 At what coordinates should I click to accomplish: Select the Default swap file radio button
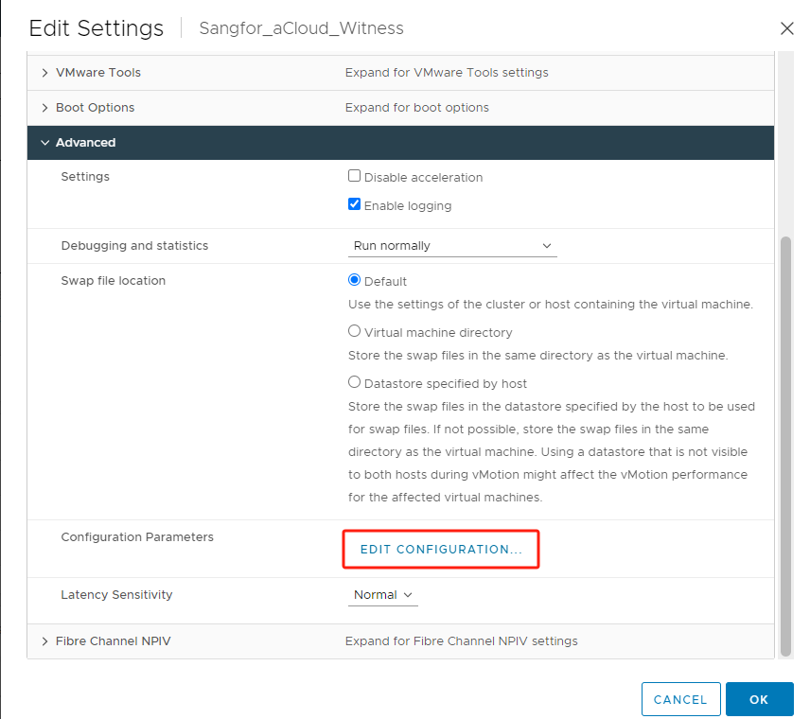pyautogui.click(x=355, y=280)
